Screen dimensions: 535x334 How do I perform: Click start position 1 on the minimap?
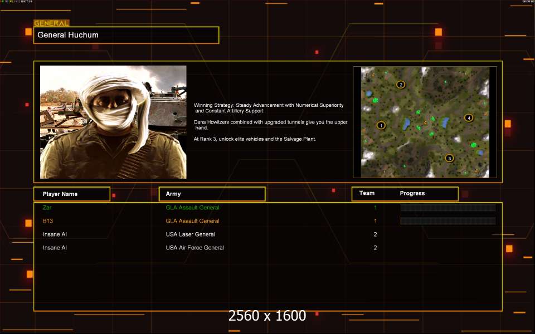pos(381,125)
